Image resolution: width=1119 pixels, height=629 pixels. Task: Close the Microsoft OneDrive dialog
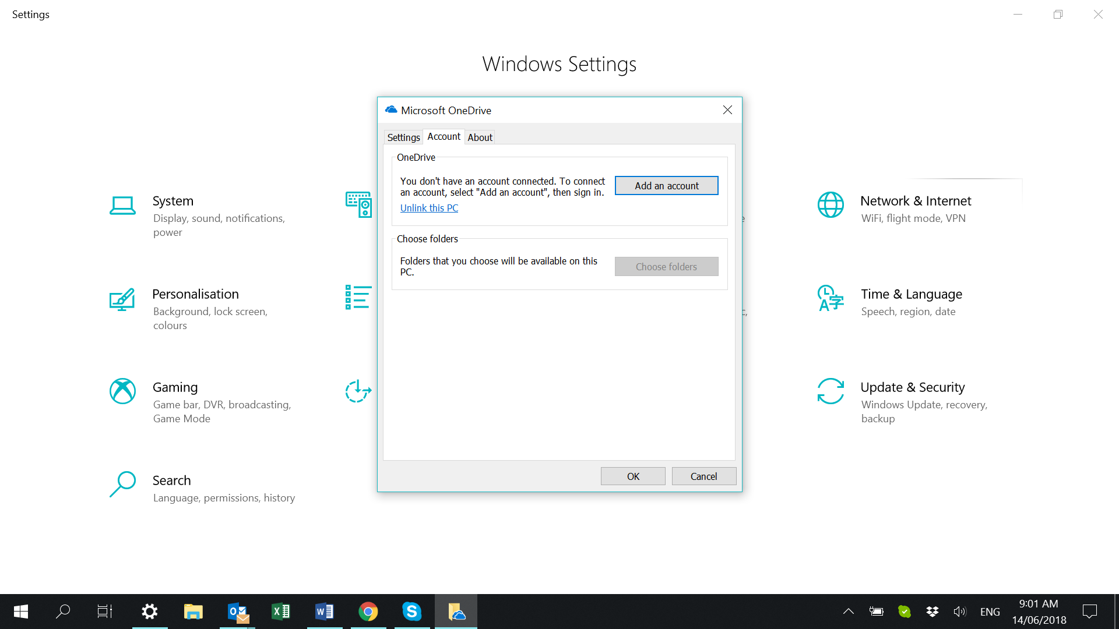coord(727,110)
